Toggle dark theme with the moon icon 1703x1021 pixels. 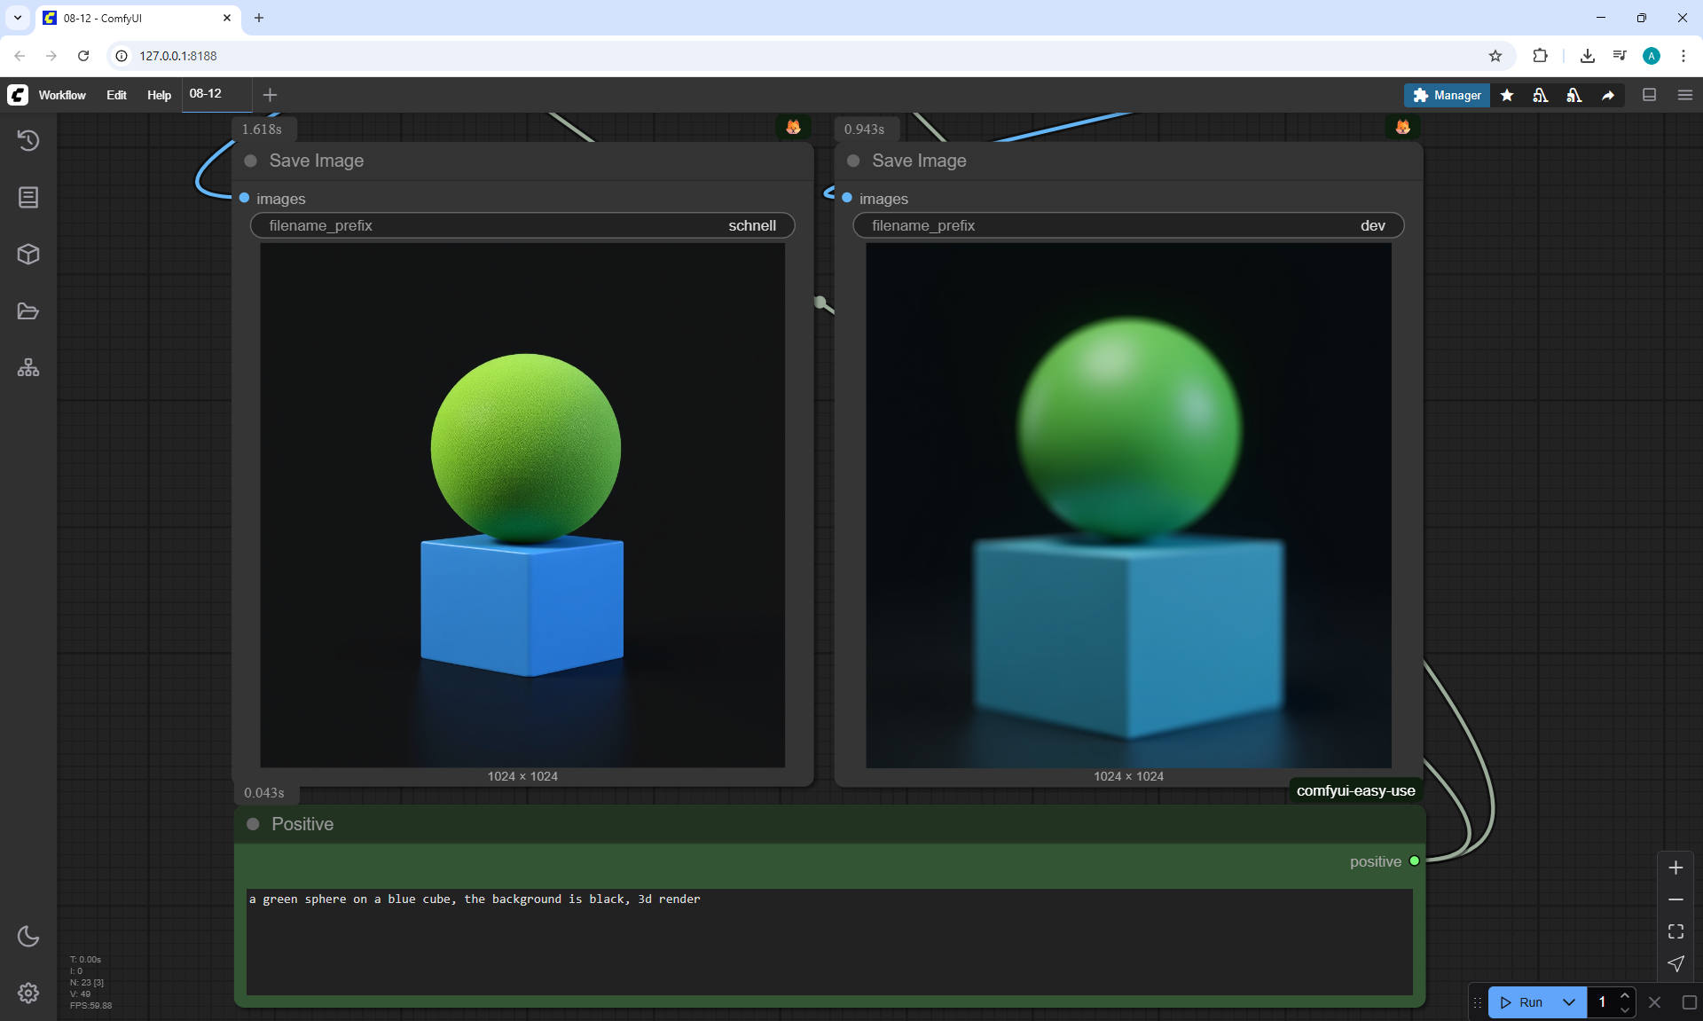click(x=28, y=936)
